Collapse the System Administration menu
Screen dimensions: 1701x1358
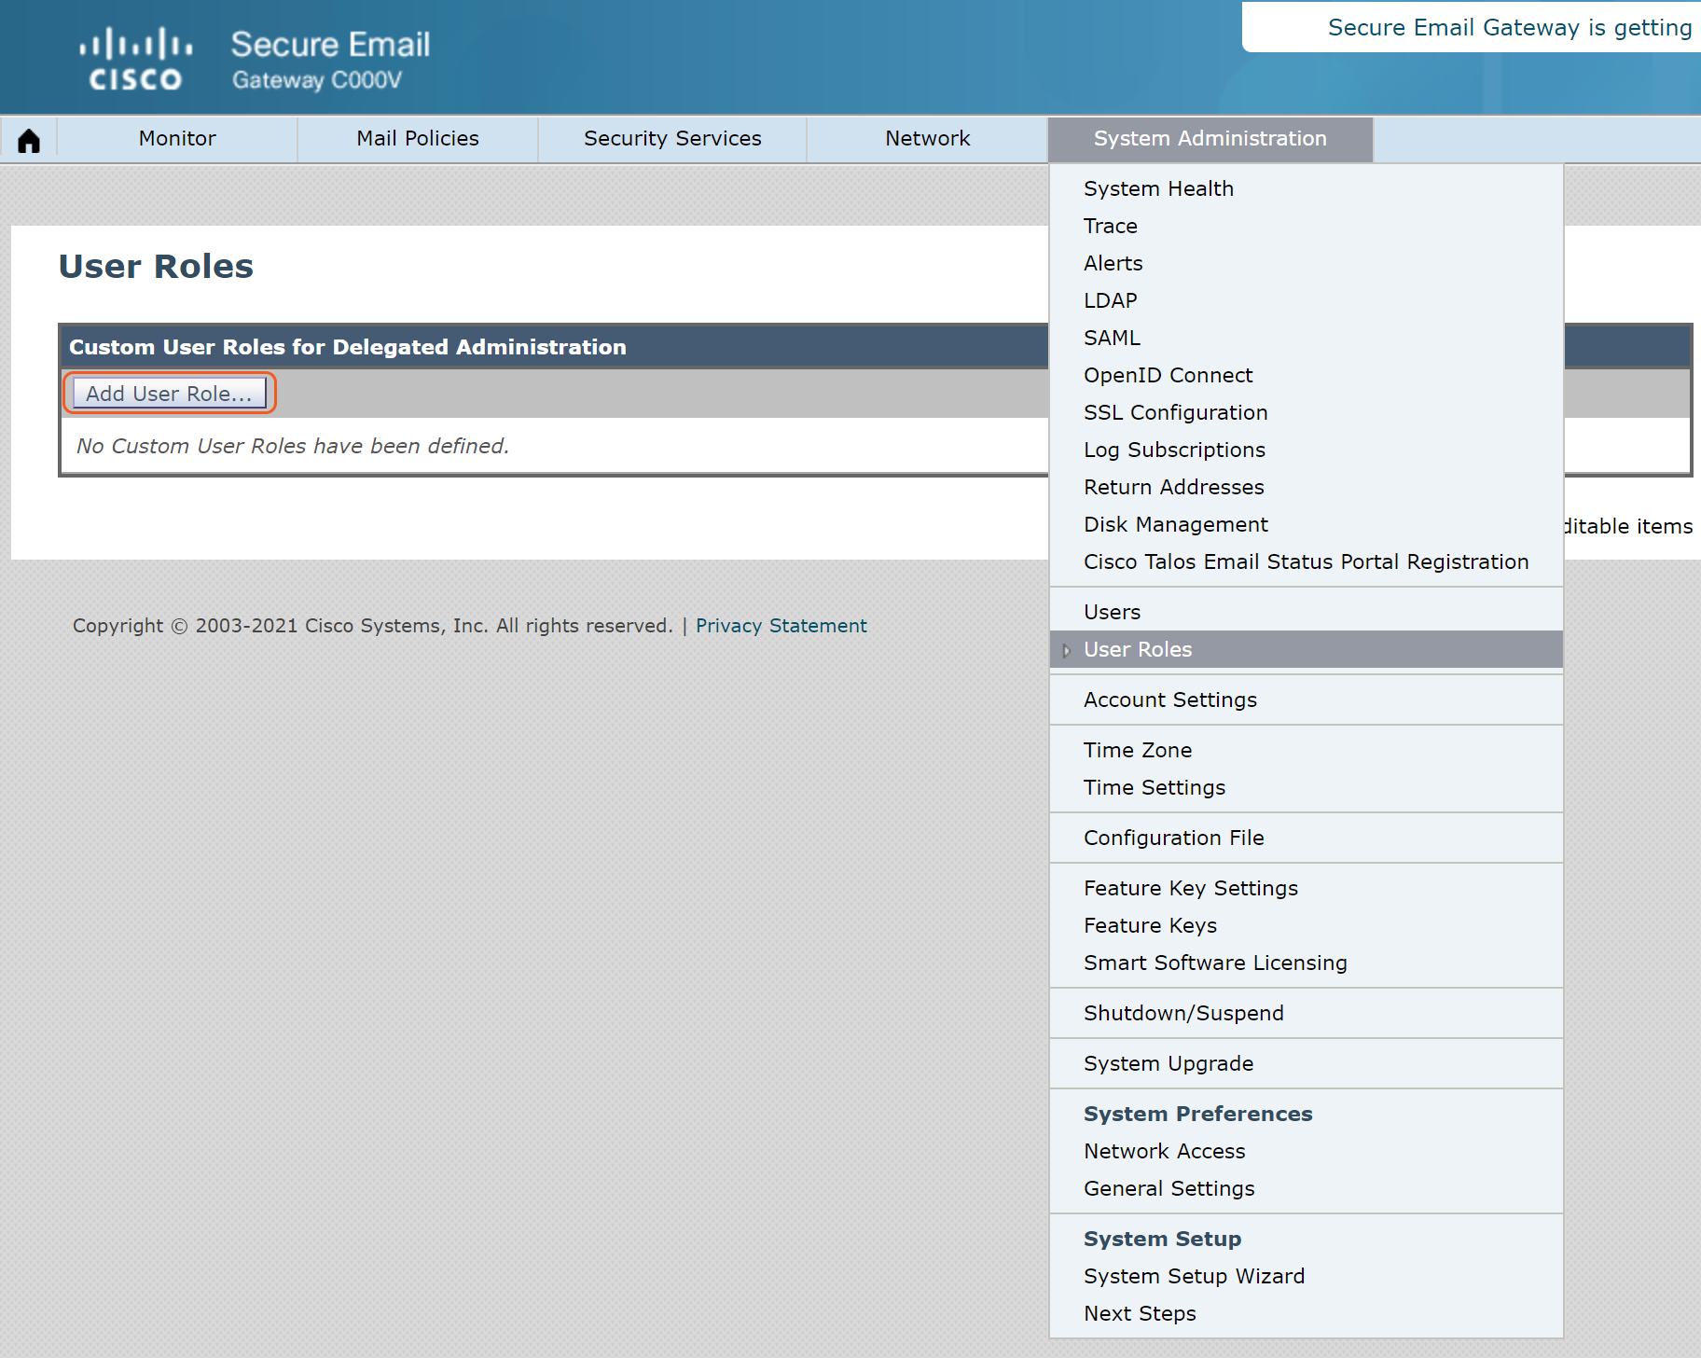pos(1210,139)
